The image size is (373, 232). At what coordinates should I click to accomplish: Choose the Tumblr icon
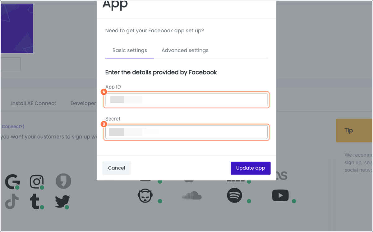36,202
